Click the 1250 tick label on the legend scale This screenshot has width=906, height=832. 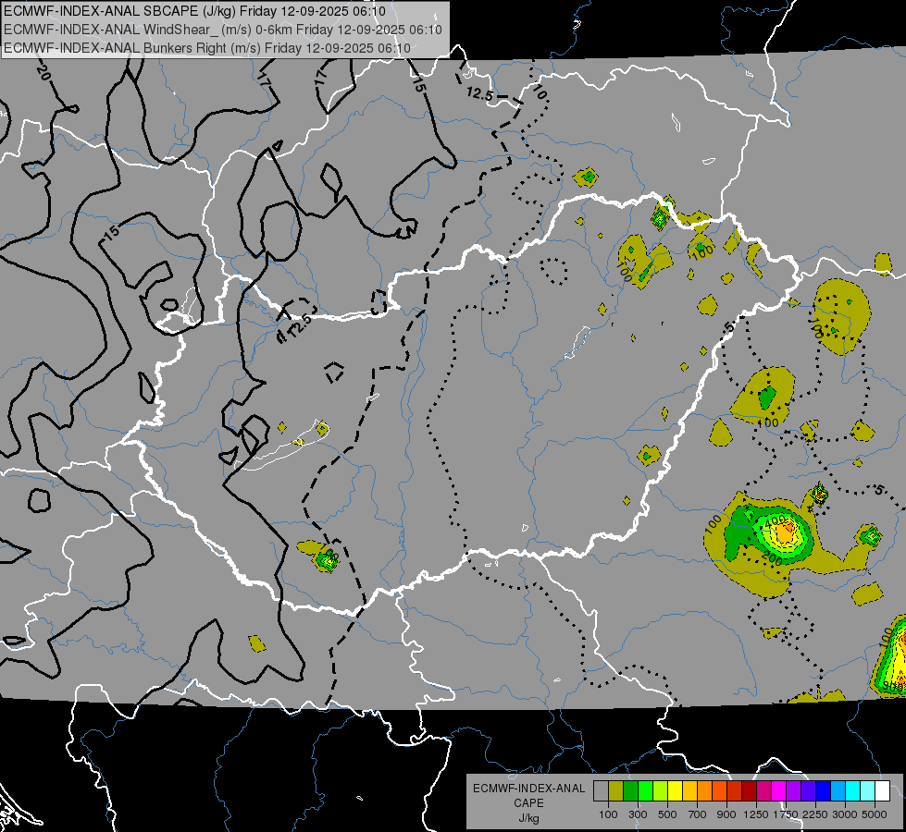pyautogui.click(x=756, y=814)
